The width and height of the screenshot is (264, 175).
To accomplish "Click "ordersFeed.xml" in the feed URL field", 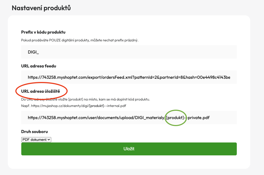I will (x=116, y=78).
